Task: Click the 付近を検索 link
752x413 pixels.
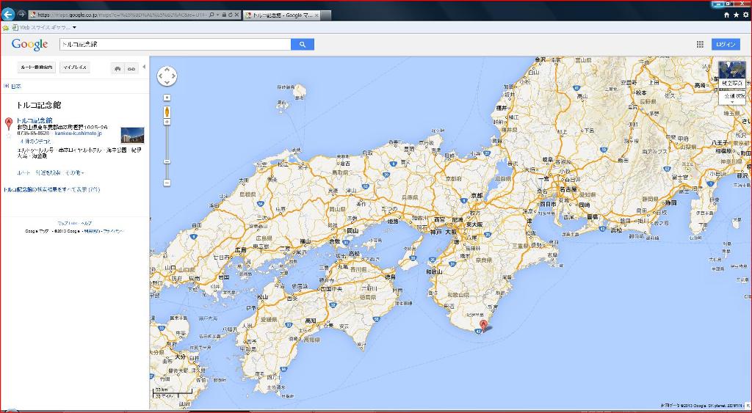Action: (46, 172)
